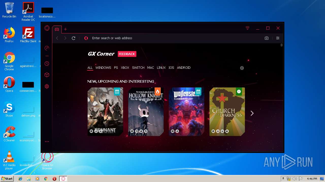Open The Church in the Darkness card
Viewport: 325px width, 182px height.
pyautogui.click(x=227, y=112)
